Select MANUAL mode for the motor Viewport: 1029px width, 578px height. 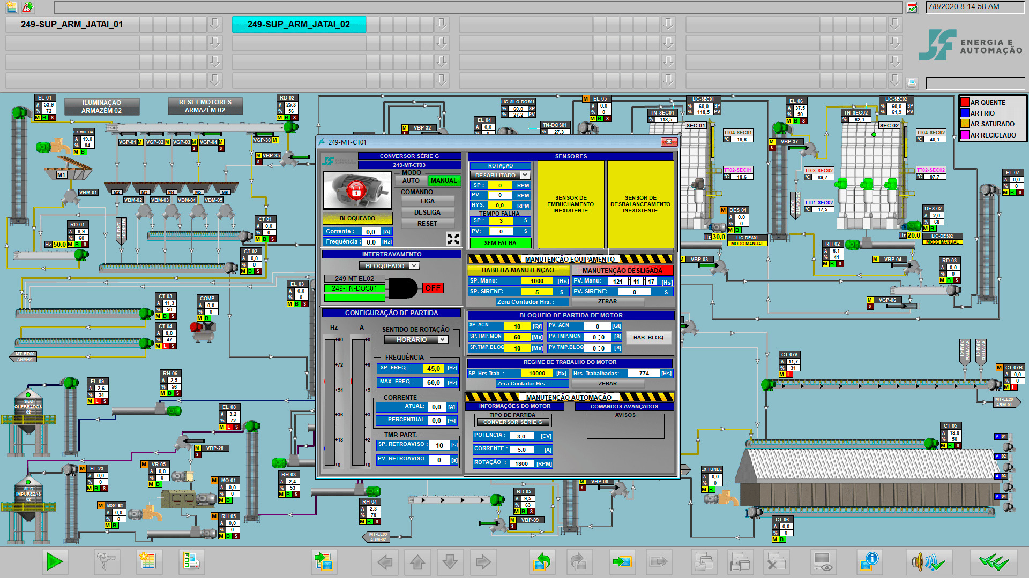click(444, 181)
